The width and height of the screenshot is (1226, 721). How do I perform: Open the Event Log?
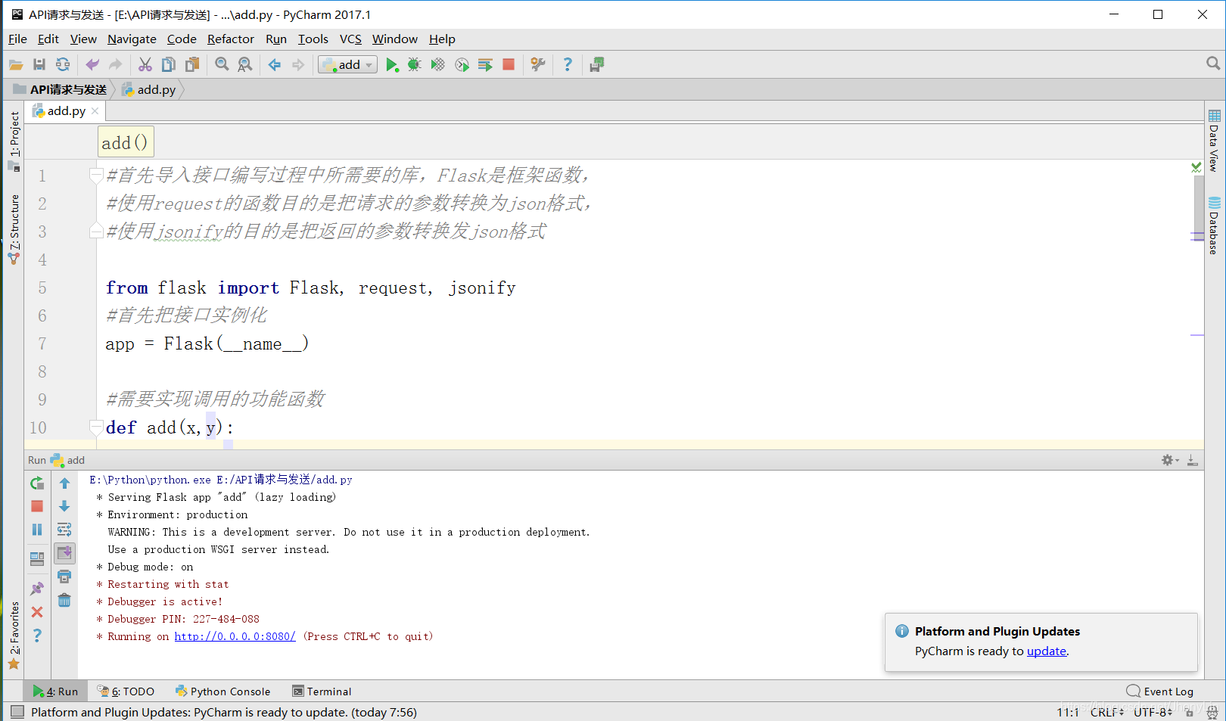pyautogui.click(x=1159, y=691)
